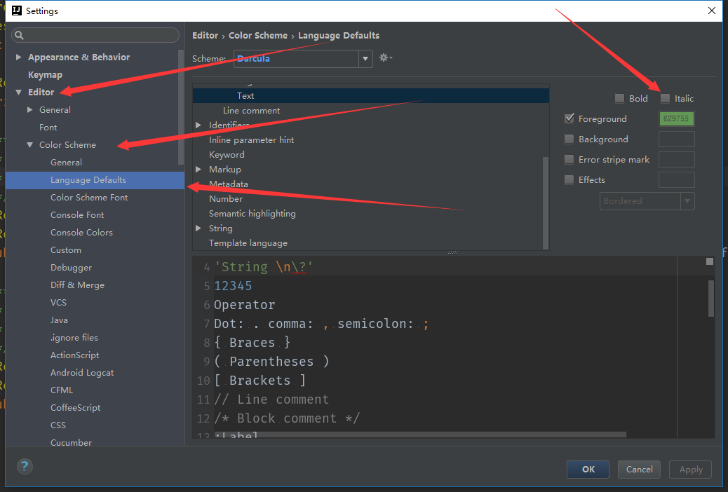This screenshot has height=492, width=728.
Task: Open Console Colors page
Action: coord(81,233)
